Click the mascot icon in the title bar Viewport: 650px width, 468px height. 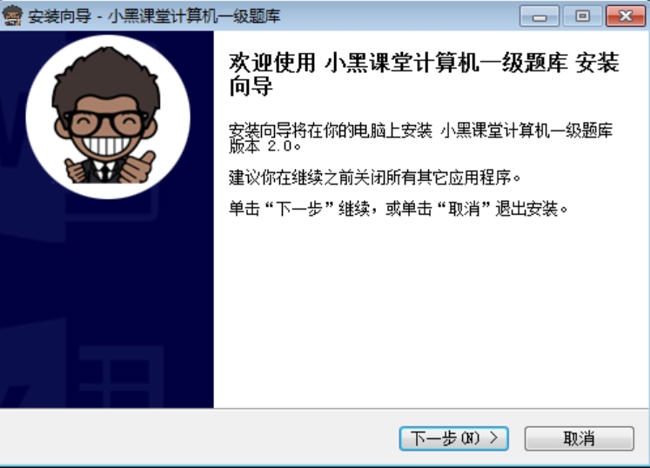(x=12, y=16)
